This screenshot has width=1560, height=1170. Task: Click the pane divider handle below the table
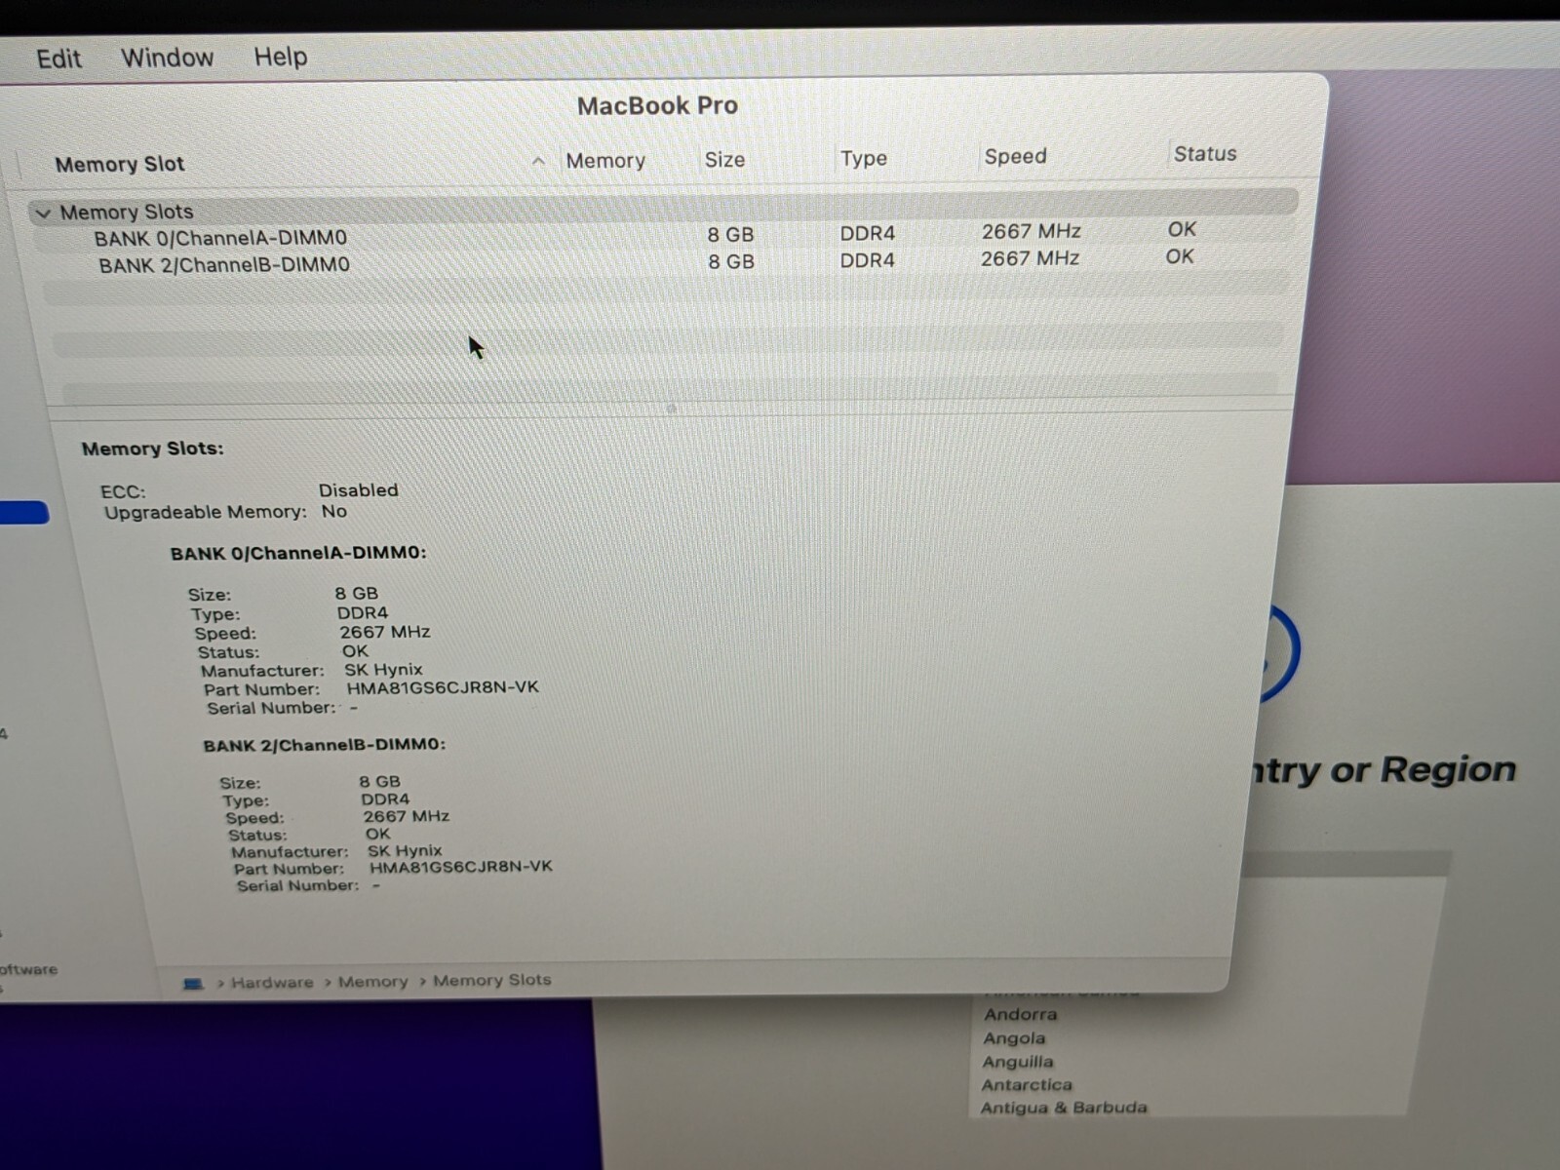(671, 408)
